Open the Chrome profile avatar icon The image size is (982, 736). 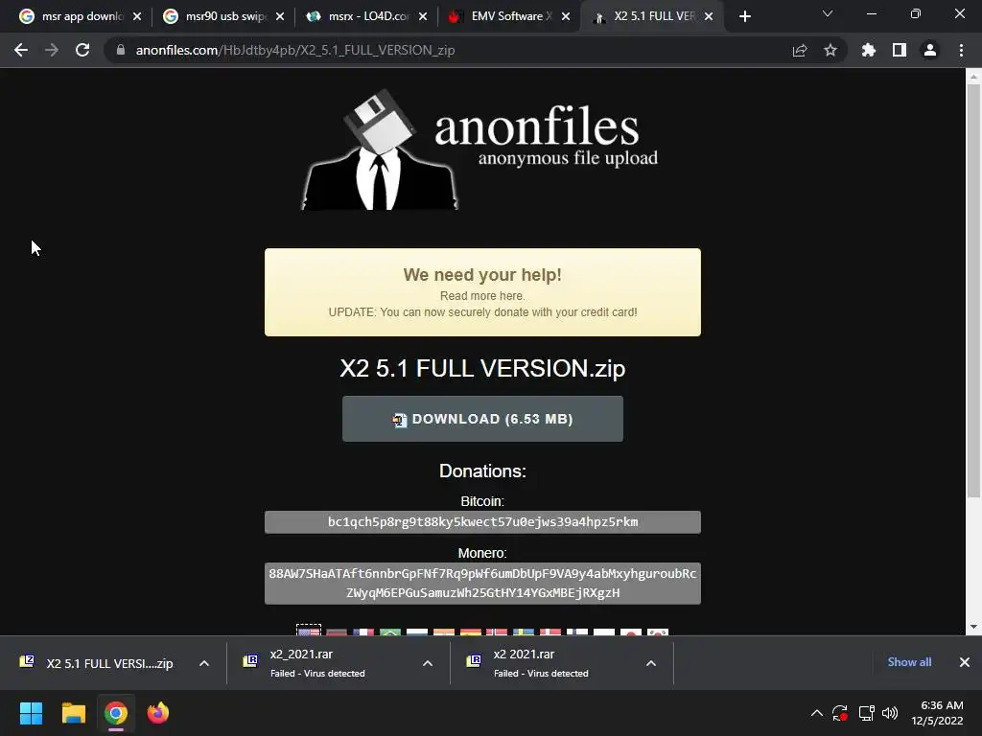[930, 50]
